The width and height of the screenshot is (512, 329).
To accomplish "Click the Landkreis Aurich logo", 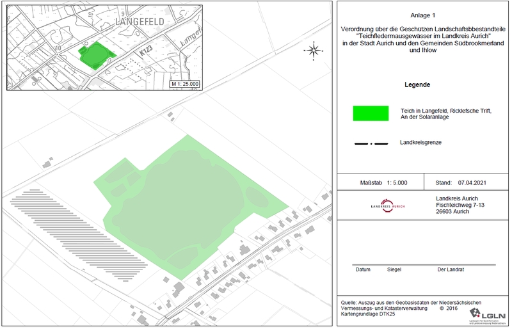I will [x=387, y=207].
